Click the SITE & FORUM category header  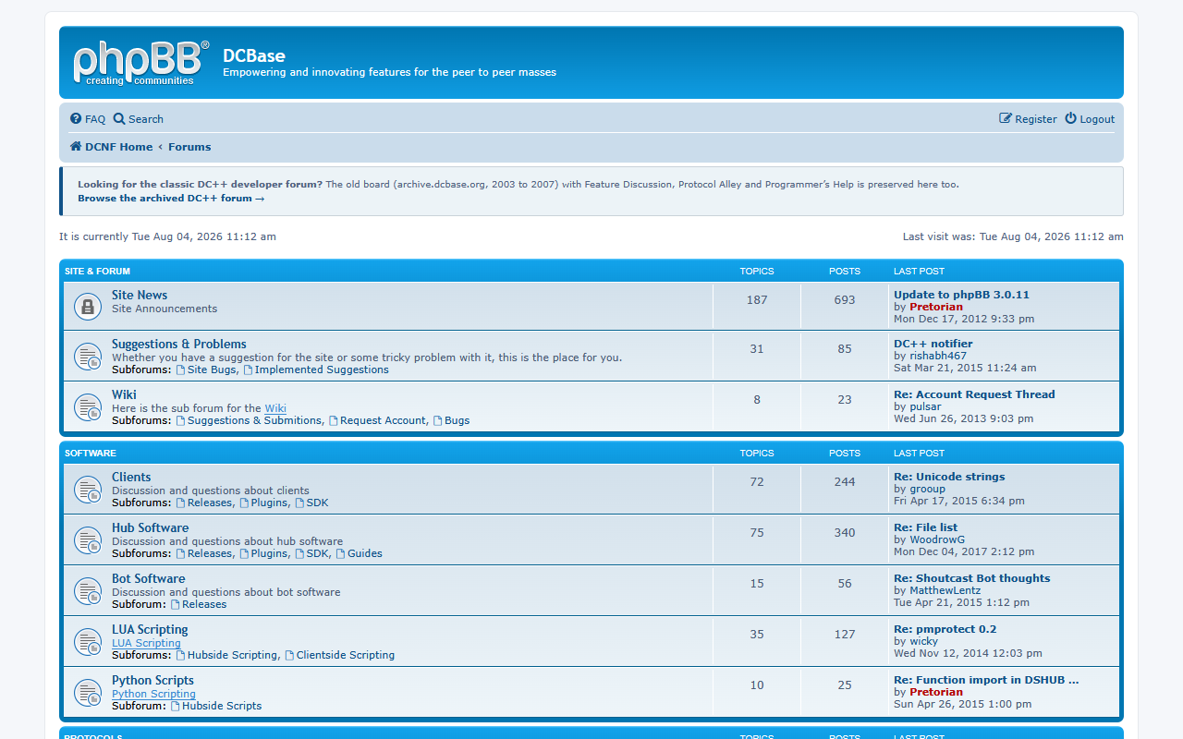[97, 272]
